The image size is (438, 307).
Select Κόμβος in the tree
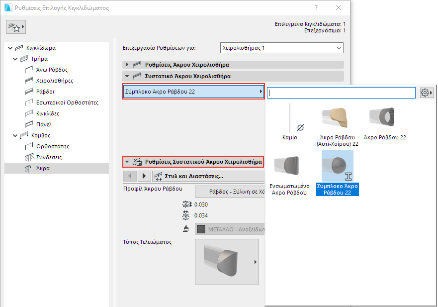[x=41, y=135]
